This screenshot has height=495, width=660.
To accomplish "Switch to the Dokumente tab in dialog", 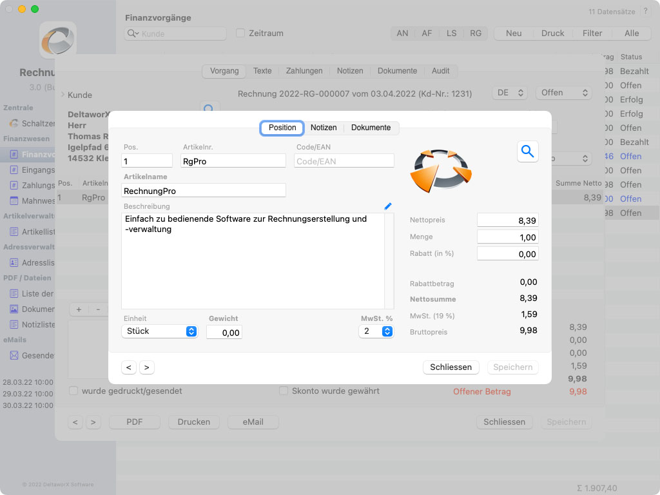I will click(x=371, y=128).
